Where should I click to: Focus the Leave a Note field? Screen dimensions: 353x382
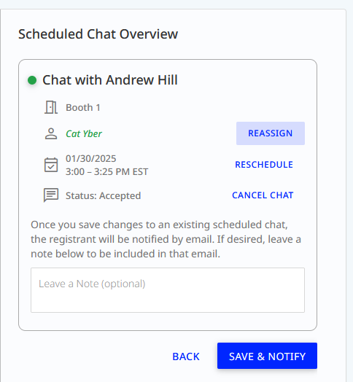click(168, 290)
